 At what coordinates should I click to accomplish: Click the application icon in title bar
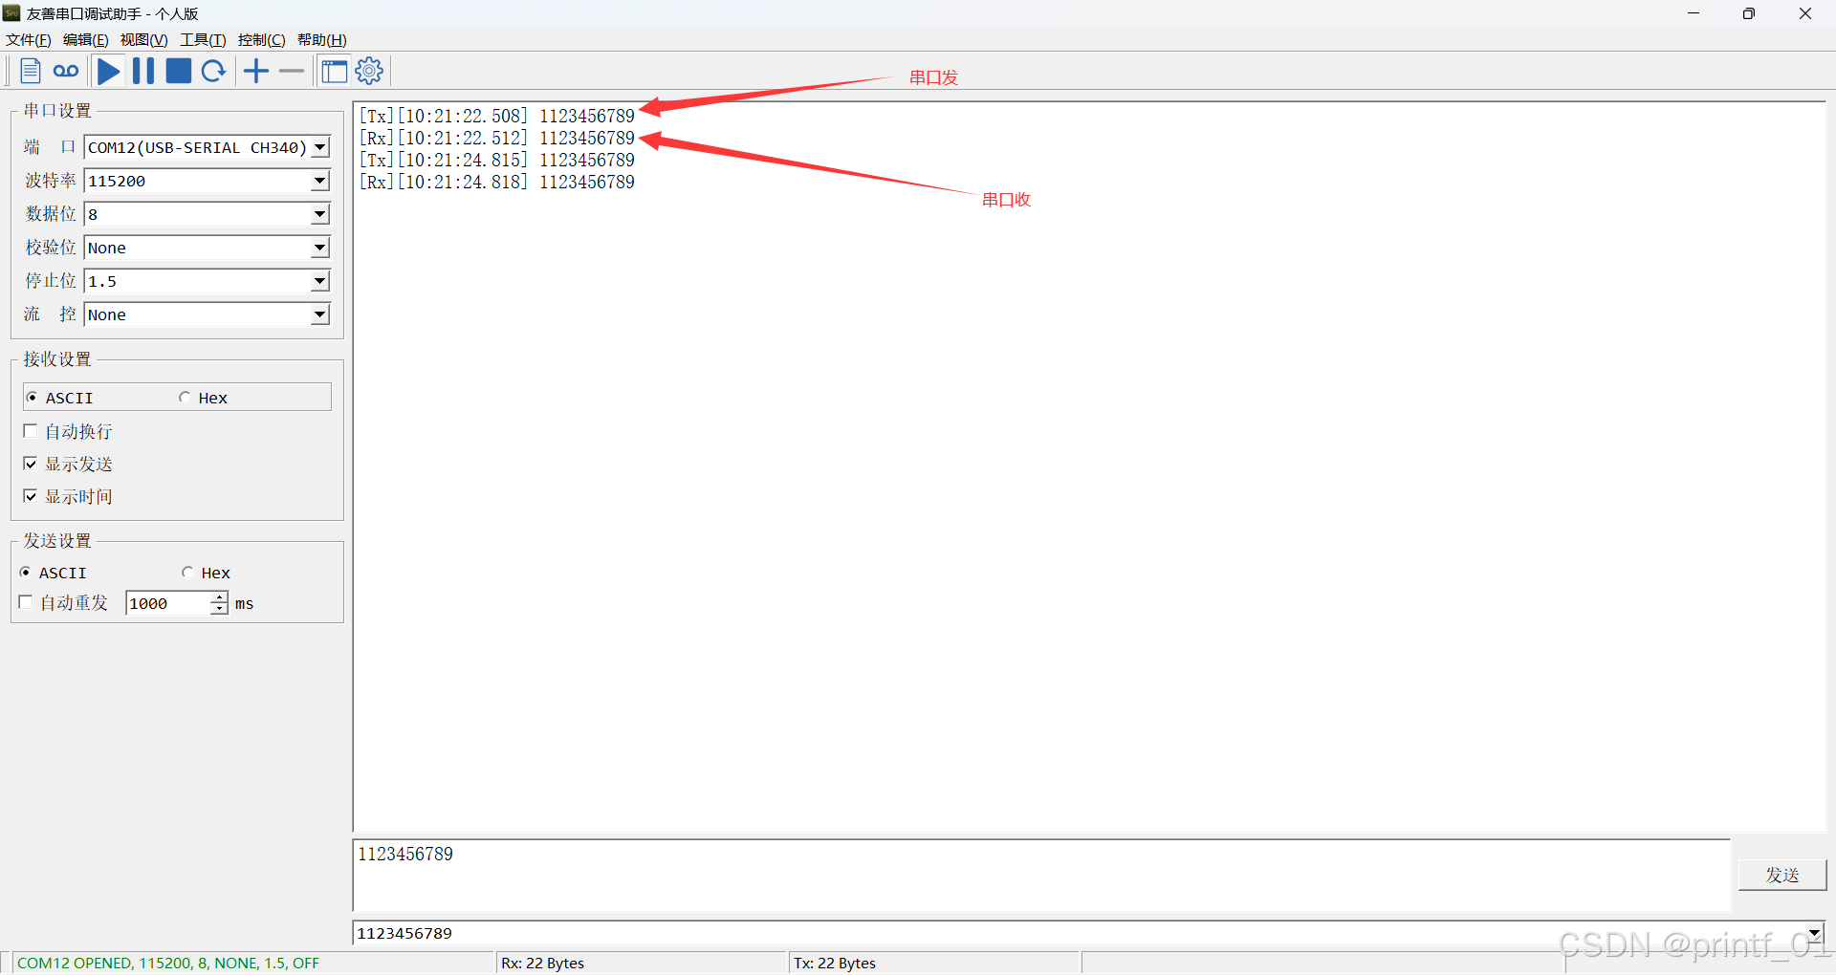point(11,13)
